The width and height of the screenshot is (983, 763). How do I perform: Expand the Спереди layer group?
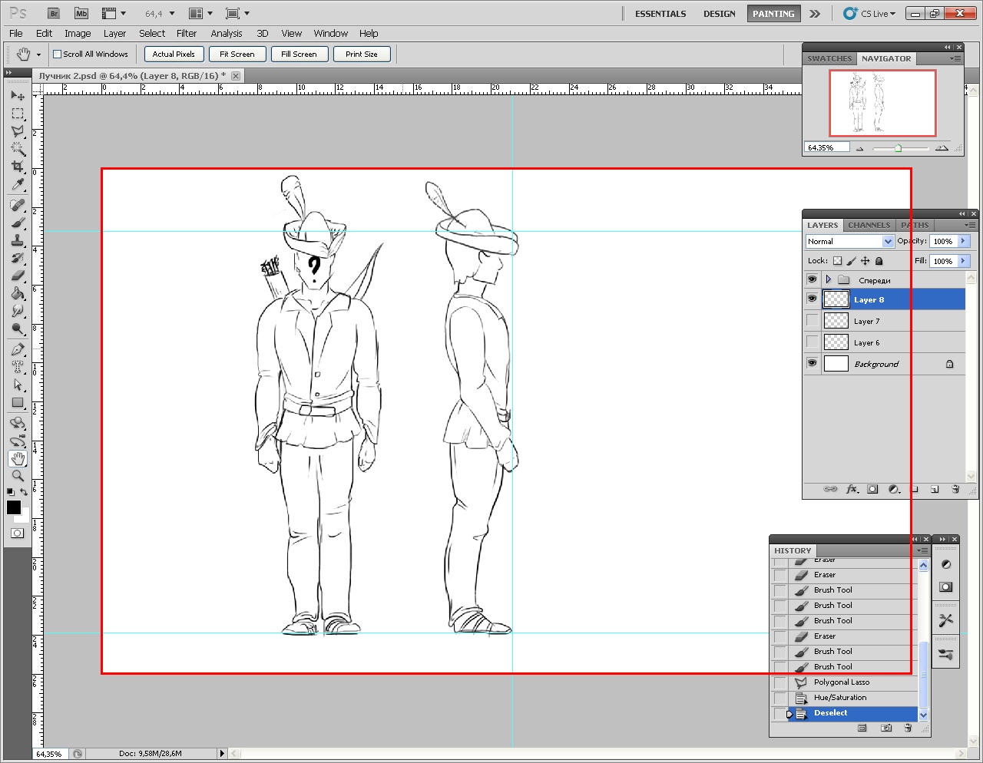coord(828,279)
